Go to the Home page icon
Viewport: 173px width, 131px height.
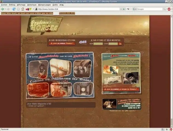[x=23, y=9]
